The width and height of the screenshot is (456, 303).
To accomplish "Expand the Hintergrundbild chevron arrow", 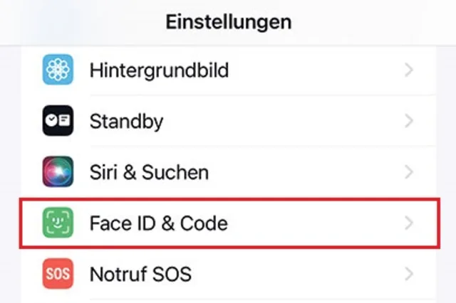I will tap(409, 70).
